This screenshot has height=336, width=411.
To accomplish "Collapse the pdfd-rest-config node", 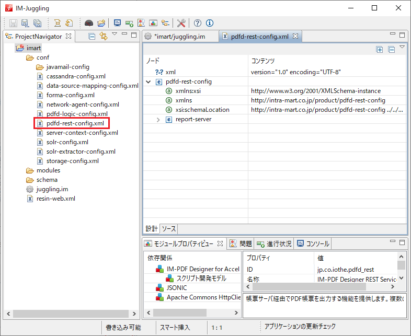I will coord(149,82).
